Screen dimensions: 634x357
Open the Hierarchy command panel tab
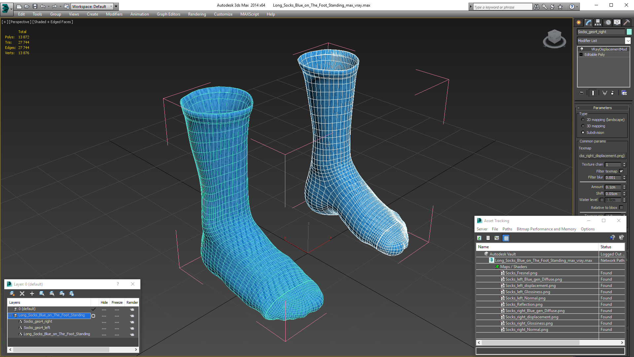pos(598,22)
